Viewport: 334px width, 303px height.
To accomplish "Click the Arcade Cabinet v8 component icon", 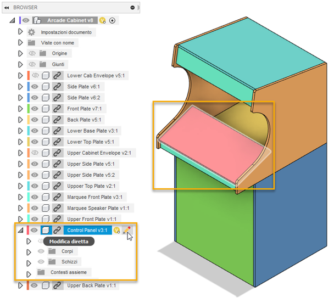I will point(37,20).
